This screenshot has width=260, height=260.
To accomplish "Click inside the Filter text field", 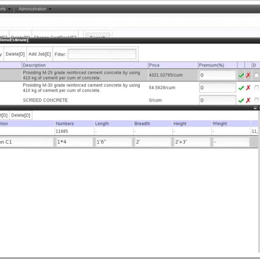I will (x=102, y=54).
